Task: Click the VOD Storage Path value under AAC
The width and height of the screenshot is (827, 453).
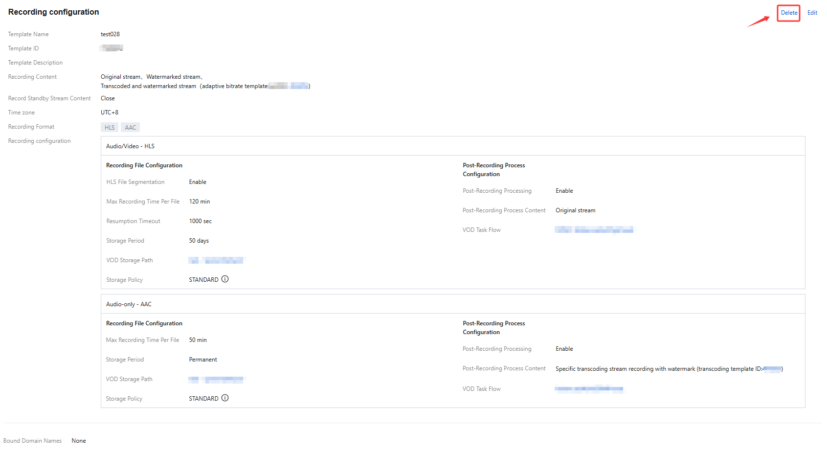Action: [x=216, y=380]
